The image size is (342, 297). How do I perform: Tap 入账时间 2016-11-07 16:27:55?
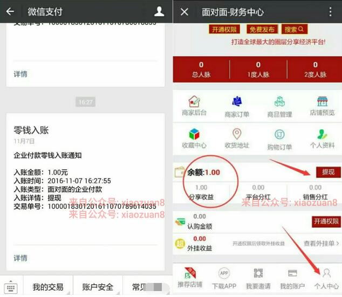(x=62, y=181)
